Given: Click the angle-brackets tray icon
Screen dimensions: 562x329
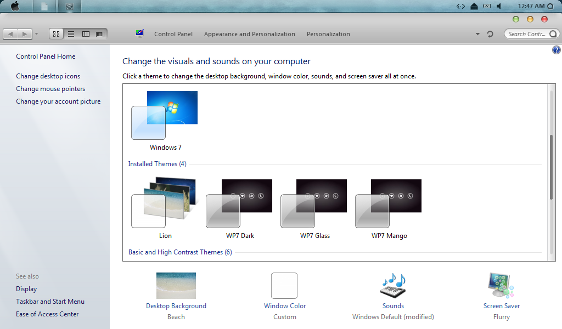Looking at the screenshot, I should click(460, 6).
